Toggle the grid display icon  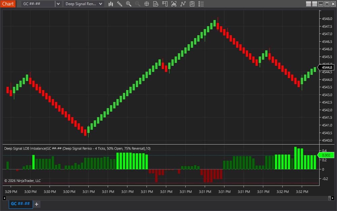click(x=147, y=4)
